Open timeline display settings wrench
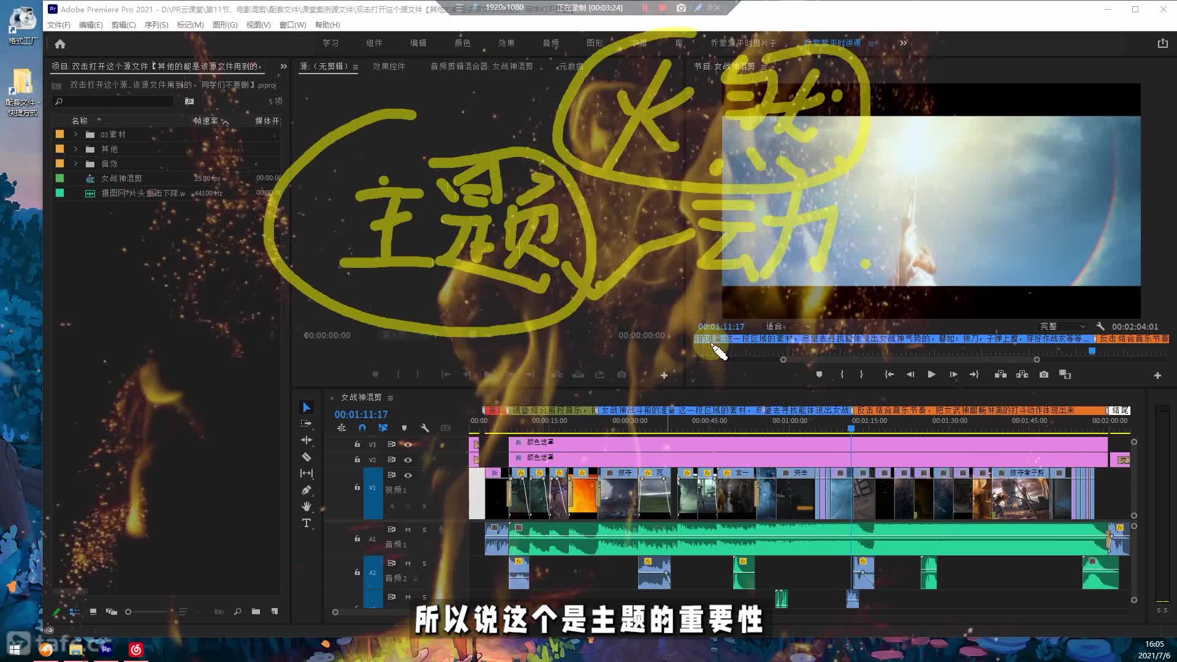This screenshot has height=662, width=1177. pyautogui.click(x=425, y=428)
